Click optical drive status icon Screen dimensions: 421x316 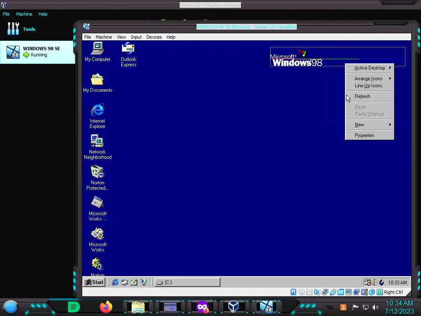[301, 292]
